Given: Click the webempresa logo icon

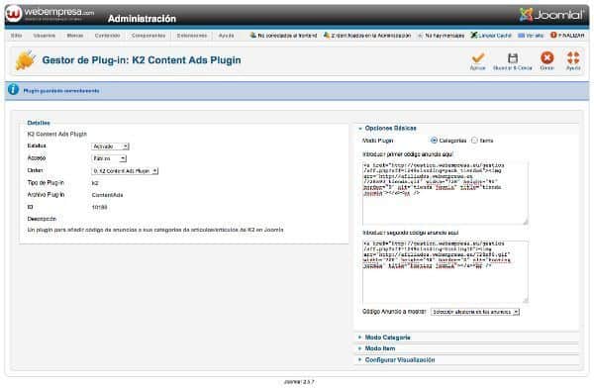Looking at the screenshot, I should [x=14, y=14].
